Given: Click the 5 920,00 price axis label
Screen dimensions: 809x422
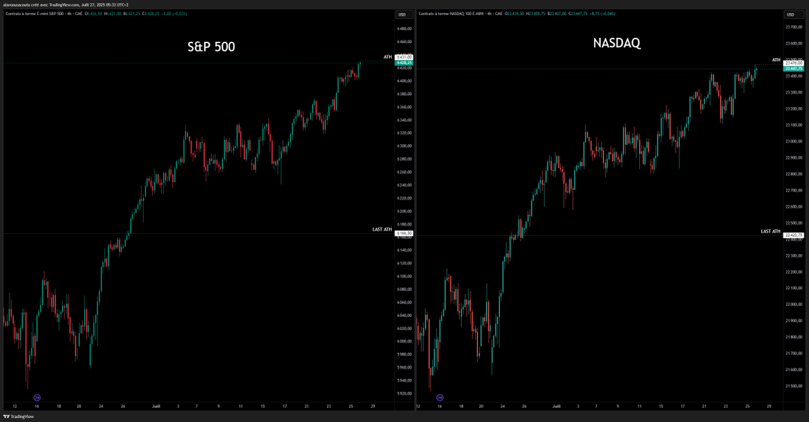Looking at the screenshot, I should pyautogui.click(x=405, y=394).
